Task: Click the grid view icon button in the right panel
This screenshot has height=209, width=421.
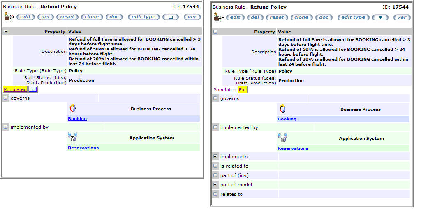Action: pos(380,18)
